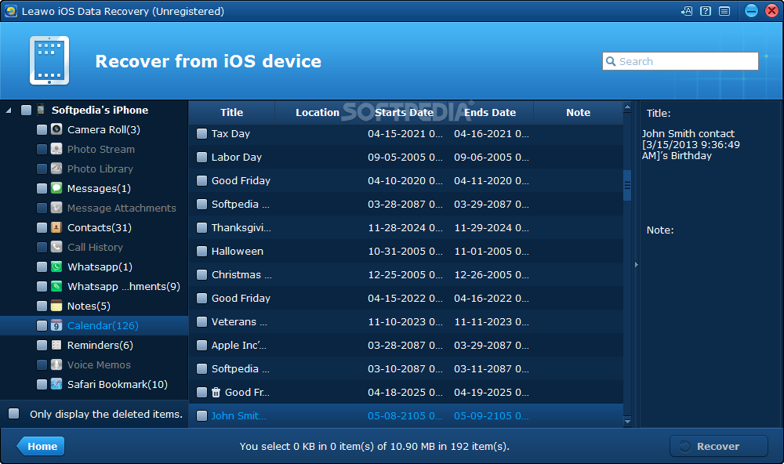Check the Contacts(31) checkbox
784x464 pixels.
click(x=42, y=227)
